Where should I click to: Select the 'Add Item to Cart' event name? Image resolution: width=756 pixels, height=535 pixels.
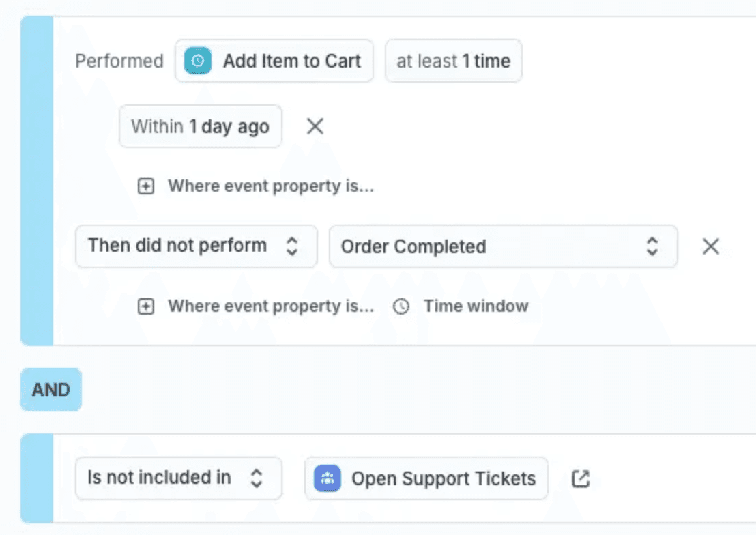coord(292,61)
